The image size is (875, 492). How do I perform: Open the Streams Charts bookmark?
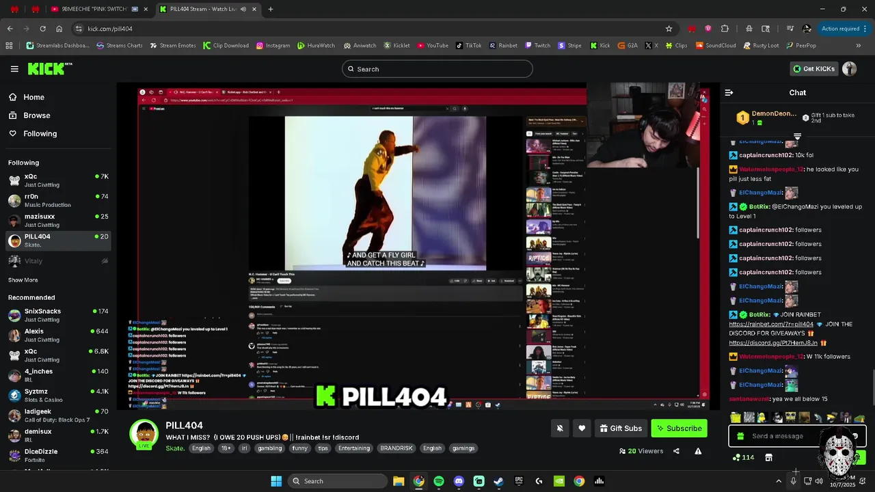click(119, 45)
